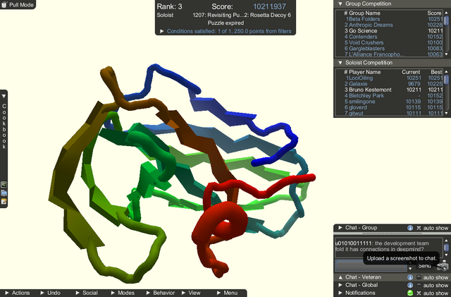
Task: Toggle auto show for Chat - Global
Action: pyautogui.click(x=419, y=285)
